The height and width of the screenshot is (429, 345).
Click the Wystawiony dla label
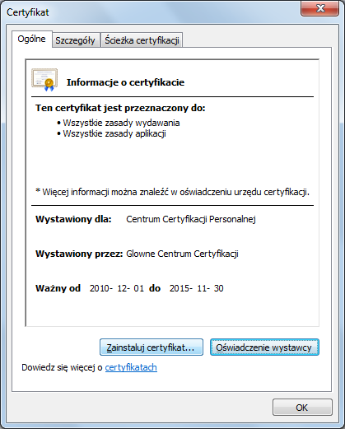(x=73, y=219)
